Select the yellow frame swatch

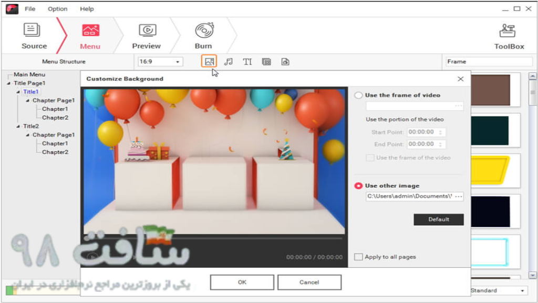point(490,170)
